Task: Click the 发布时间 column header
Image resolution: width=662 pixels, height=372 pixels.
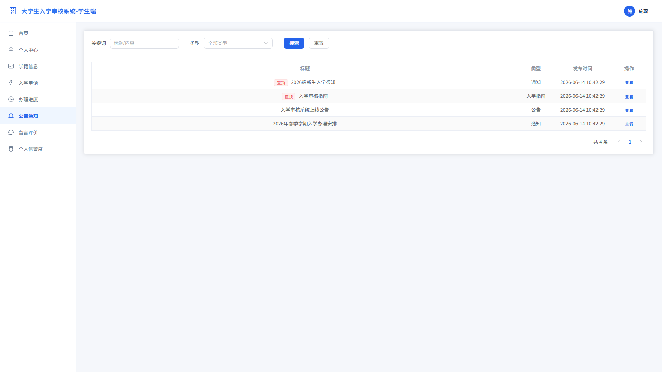Action: pos(582,69)
